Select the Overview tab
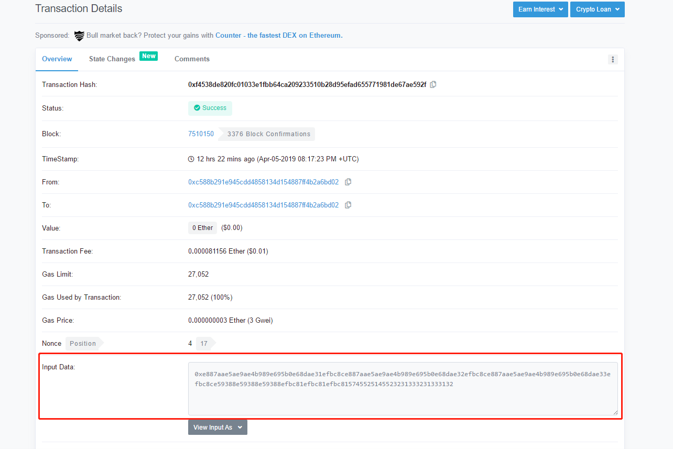This screenshot has height=449, width=673. pyautogui.click(x=57, y=59)
